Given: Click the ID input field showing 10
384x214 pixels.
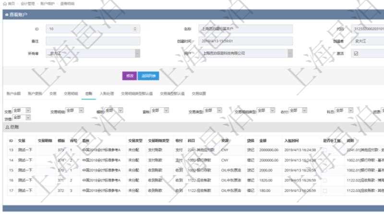Looking at the screenshot, I should [x=93, y=29].
